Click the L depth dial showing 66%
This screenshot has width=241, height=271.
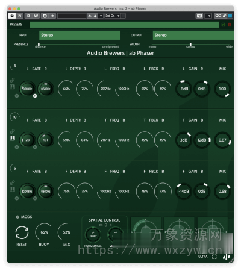click(x=66, y=89)
